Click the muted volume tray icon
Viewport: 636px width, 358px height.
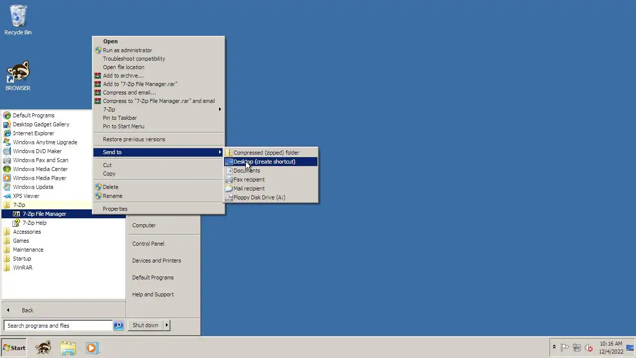coord(589,348)
